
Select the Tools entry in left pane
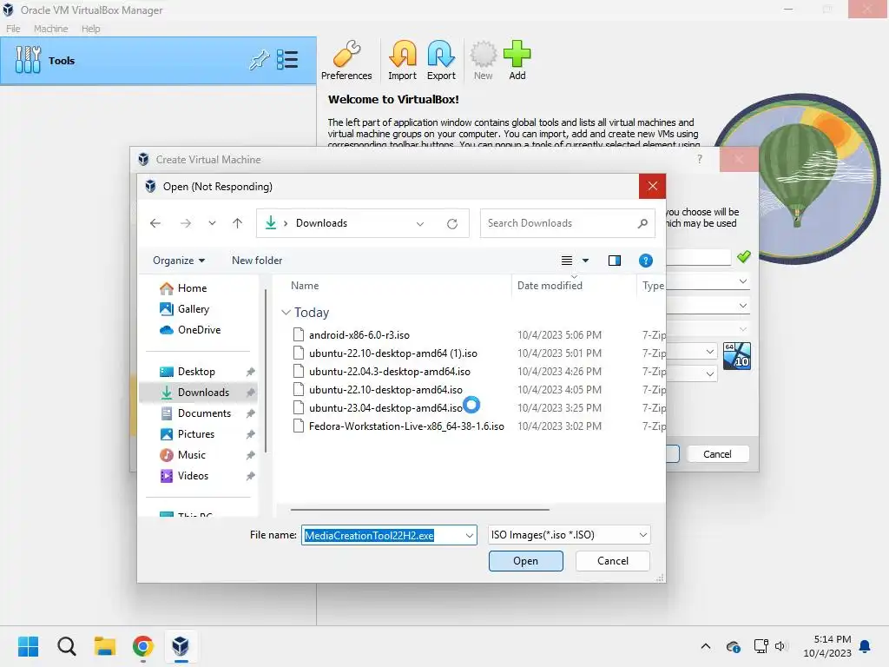(158, 61)
